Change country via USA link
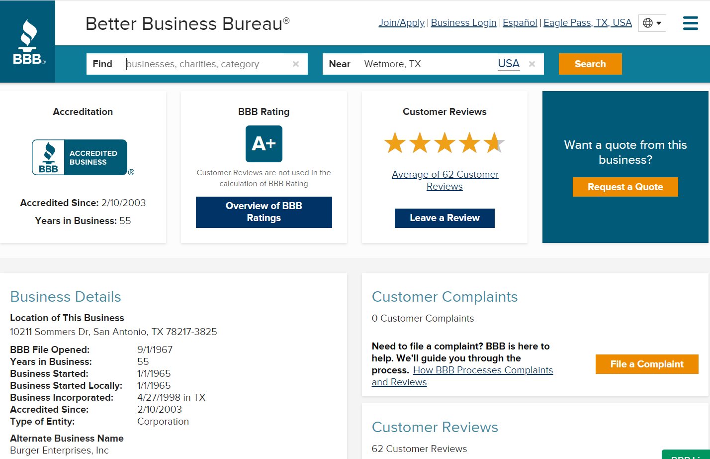 click(509, 64)
